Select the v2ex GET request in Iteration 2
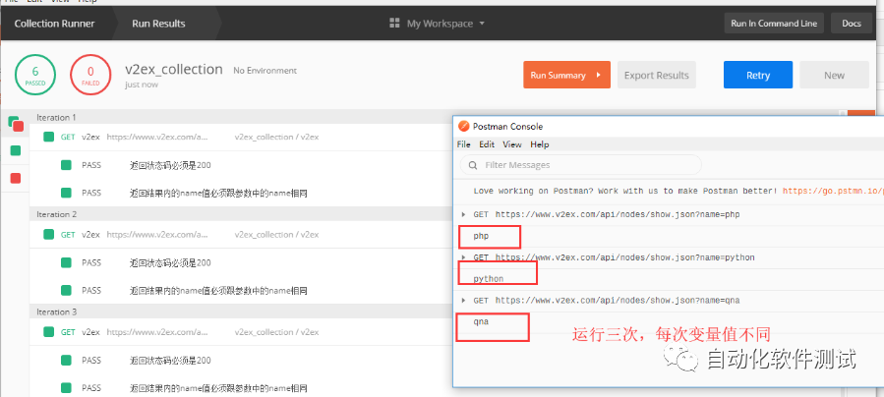The height and width of the screenshot is (397, 884). pos(240,234)
